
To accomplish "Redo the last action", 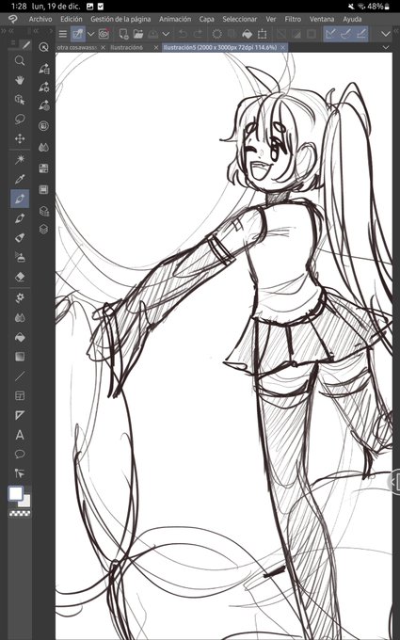I will [x=199, y=34].
